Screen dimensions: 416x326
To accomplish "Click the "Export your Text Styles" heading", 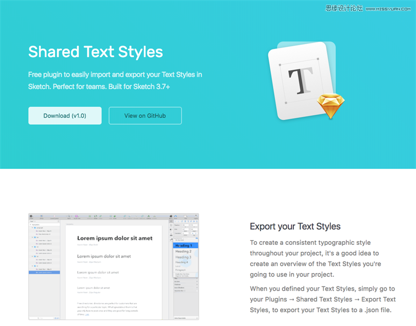I will pos(295,226).
